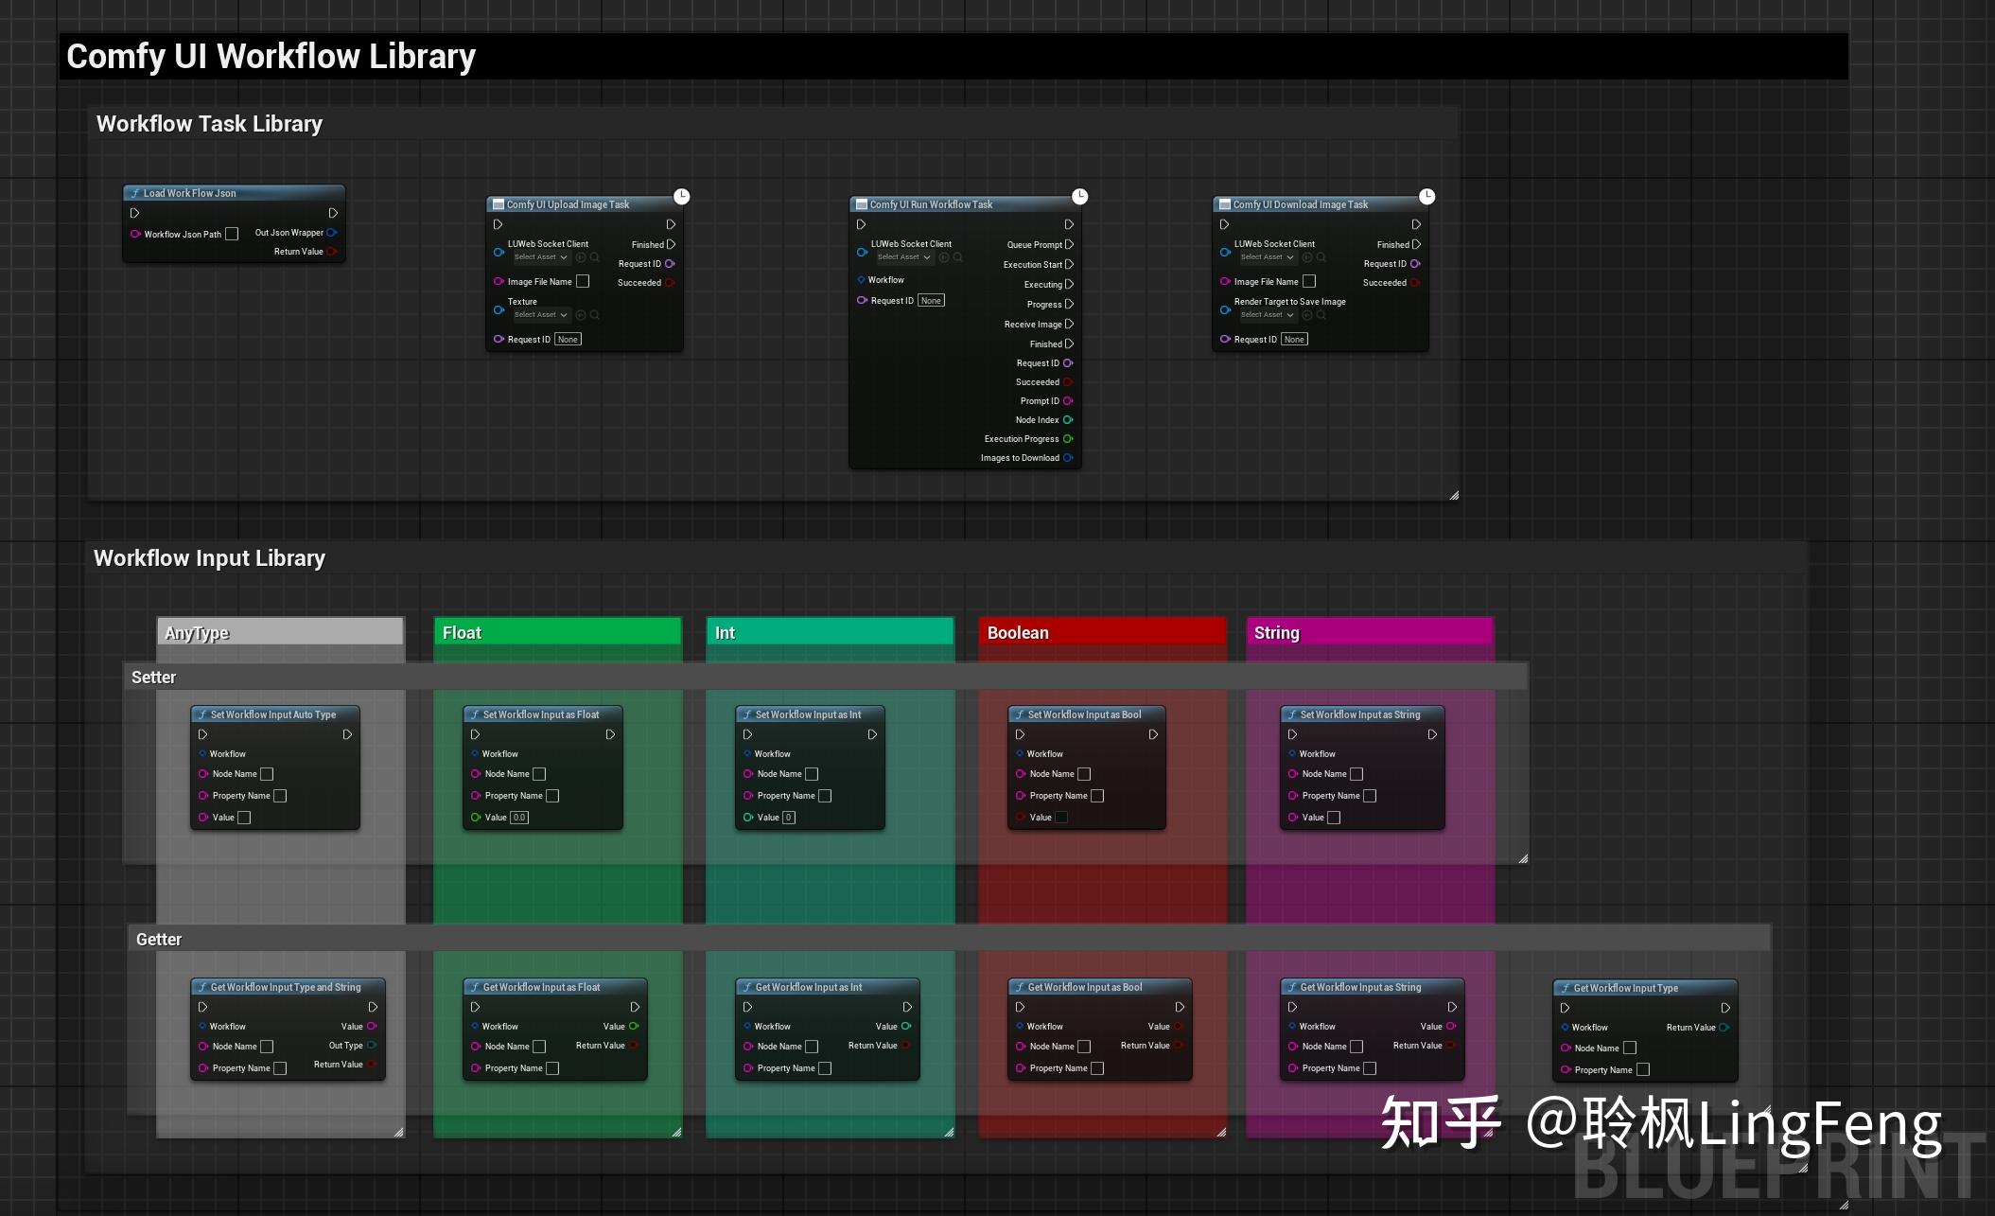Screen dimensions: 1995x1216
Task: Click Request ID None field on Run Workflow Task
Action: point(931,301)
